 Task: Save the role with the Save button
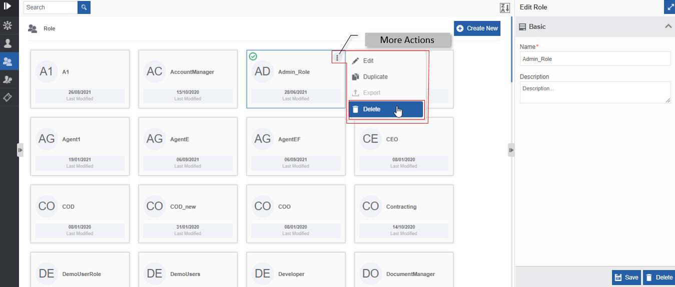coord(626,277)
